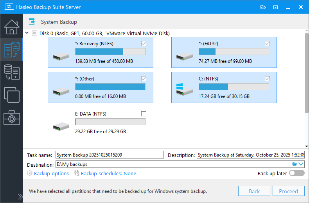Click the Proceed button

(x=288, y=191)
